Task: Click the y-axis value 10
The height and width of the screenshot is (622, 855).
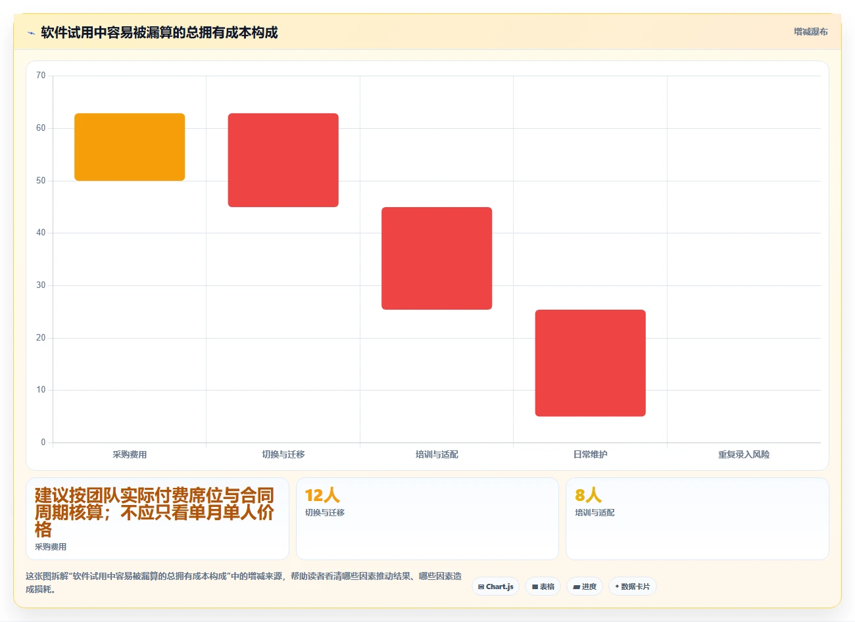Action: coord(41,390)
